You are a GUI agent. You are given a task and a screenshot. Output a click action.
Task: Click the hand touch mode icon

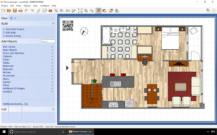[208, 11]
